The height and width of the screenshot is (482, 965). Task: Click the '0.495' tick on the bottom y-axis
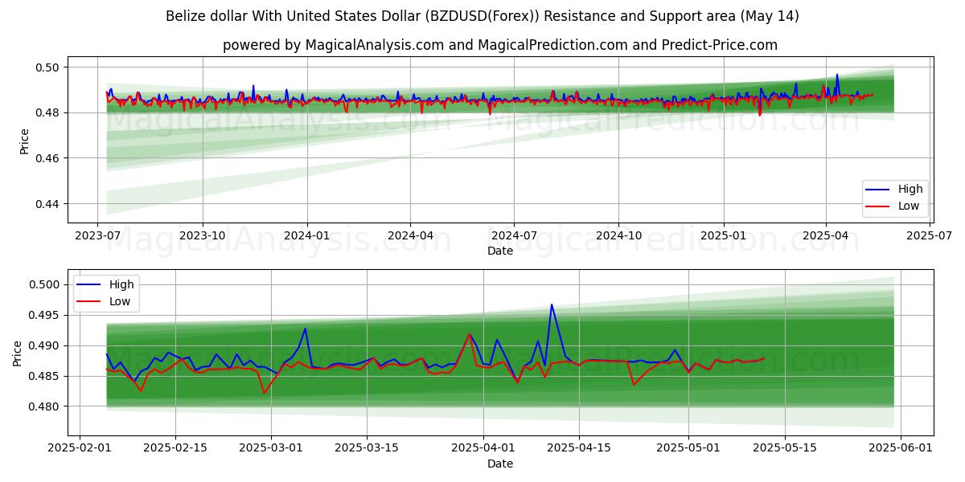pos(47,316)
